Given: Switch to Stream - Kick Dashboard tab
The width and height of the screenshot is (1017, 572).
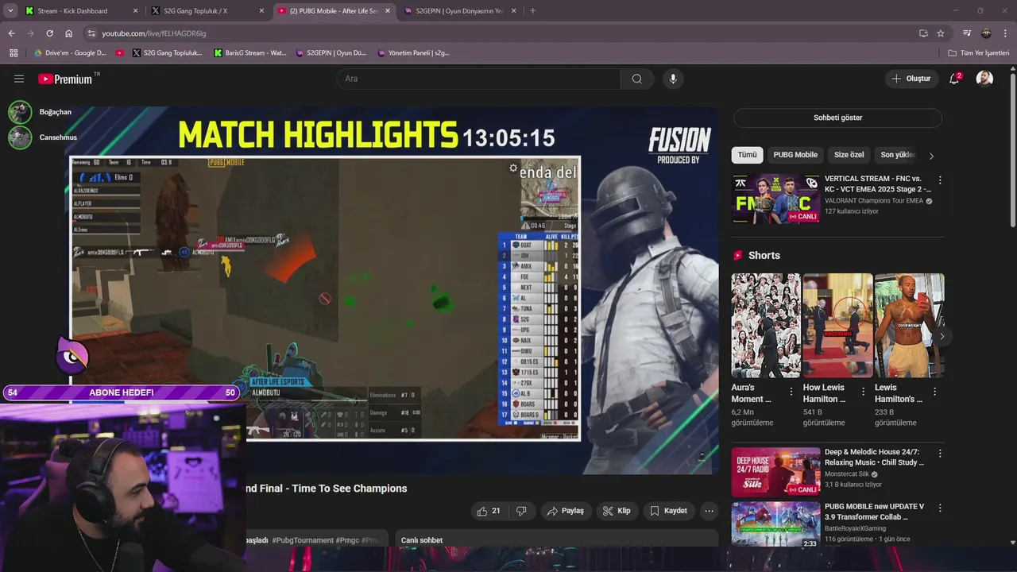Looking at the screenshot, I should click(x=79, y=11).
